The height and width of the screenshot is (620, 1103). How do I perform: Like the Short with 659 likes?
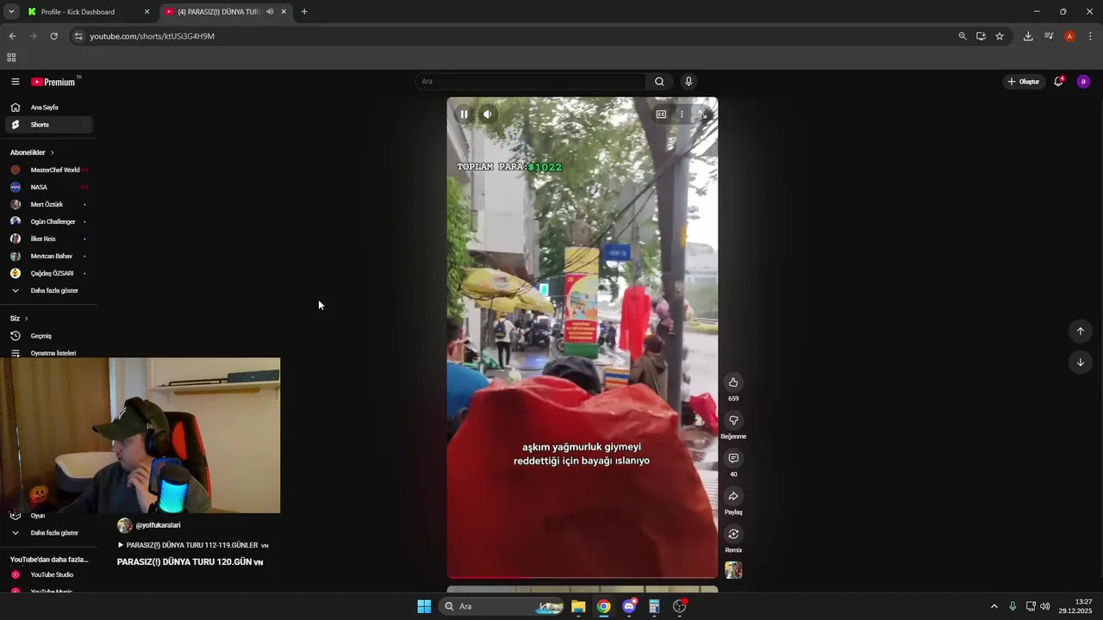[733, 382]
